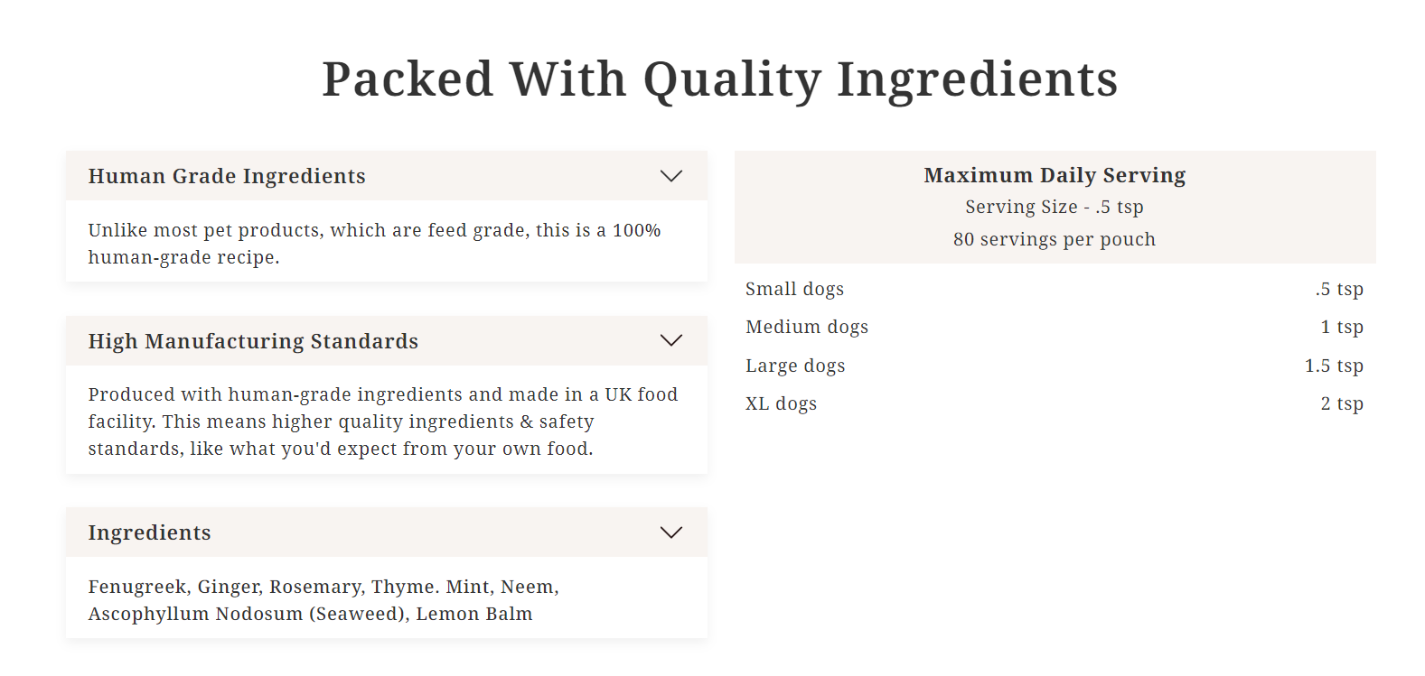The image size is (1425, 676).
Task: Click the Medium dogs row label
Action: click(x=806, y=327)
